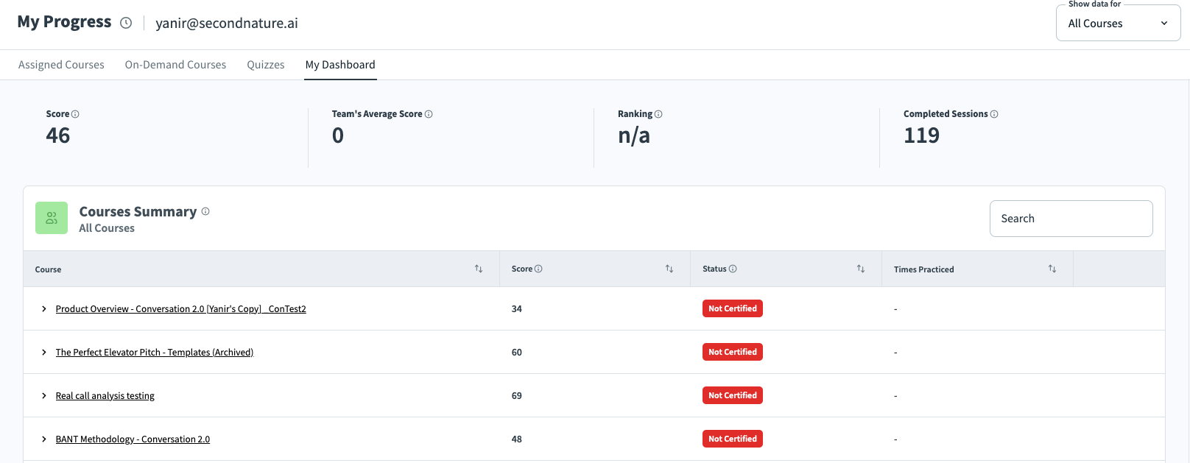Click the Completed Sessions info icon
The image size is (1190, 463).
pyautogui.click(x=994, y=114)
